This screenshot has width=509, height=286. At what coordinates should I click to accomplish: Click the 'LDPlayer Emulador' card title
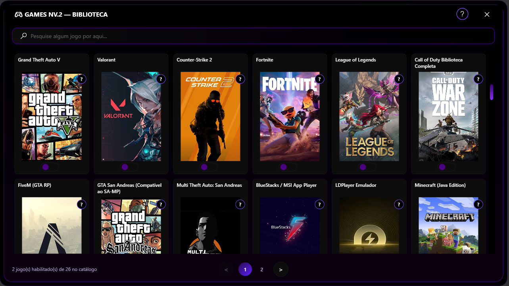pos(356,185)
